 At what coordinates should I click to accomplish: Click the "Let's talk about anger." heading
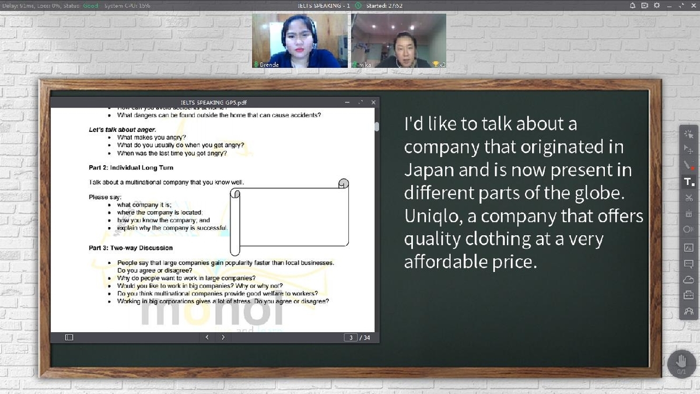(123, 130)
